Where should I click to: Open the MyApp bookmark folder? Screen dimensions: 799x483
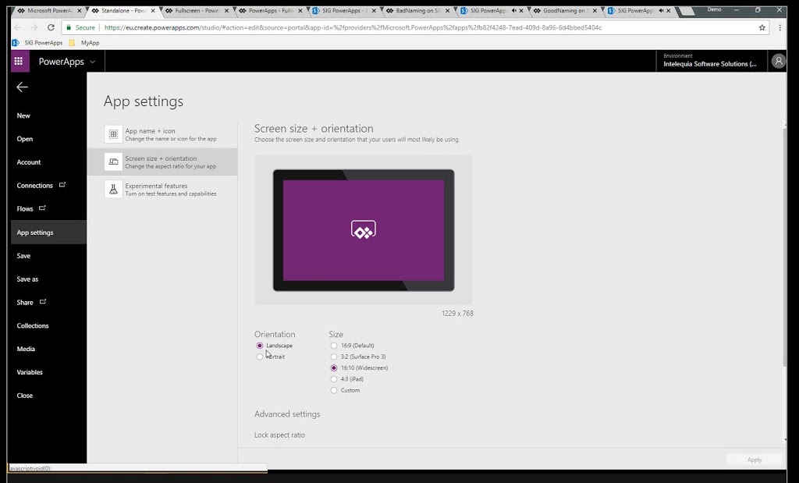(84, 43)
